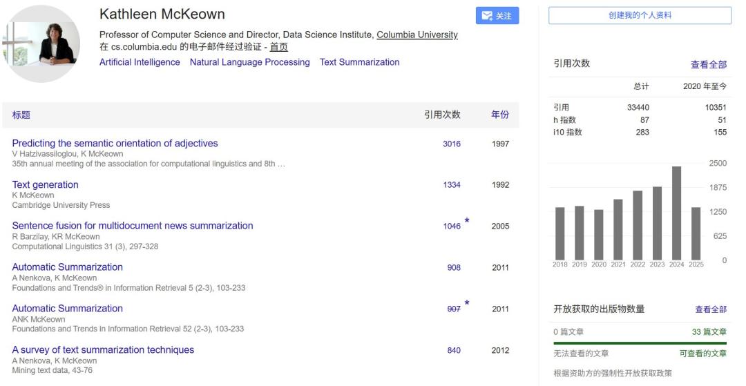Open the Columbia University link
The width and height of the screenshot is (746, 386).
point(417,35)
